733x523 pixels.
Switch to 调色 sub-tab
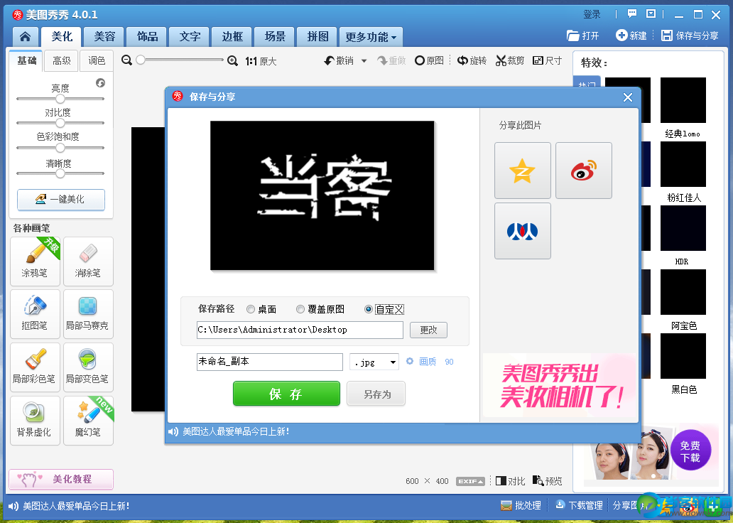point(97,61)
